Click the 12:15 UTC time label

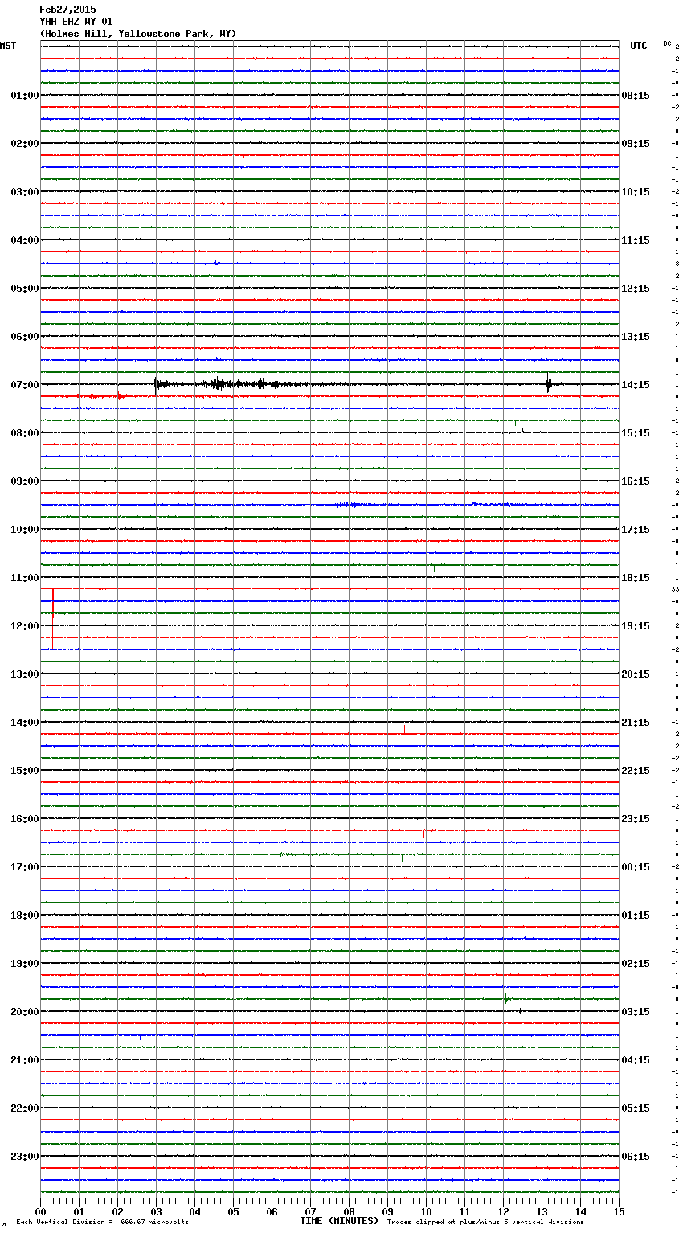coord(636,289)
